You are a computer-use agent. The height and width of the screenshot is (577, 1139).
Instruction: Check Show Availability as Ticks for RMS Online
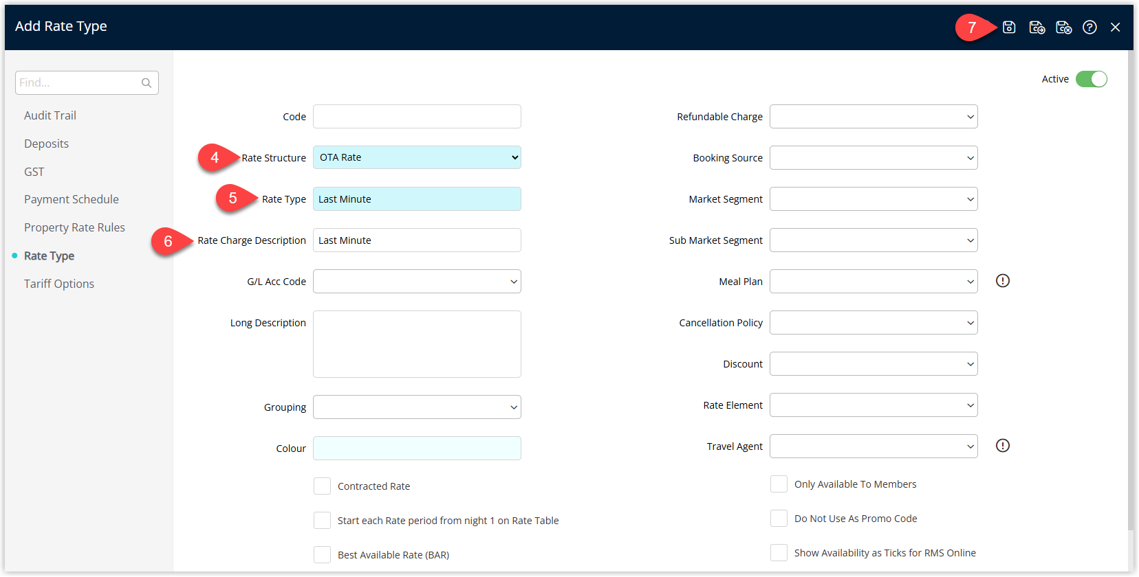click(779, 552)
